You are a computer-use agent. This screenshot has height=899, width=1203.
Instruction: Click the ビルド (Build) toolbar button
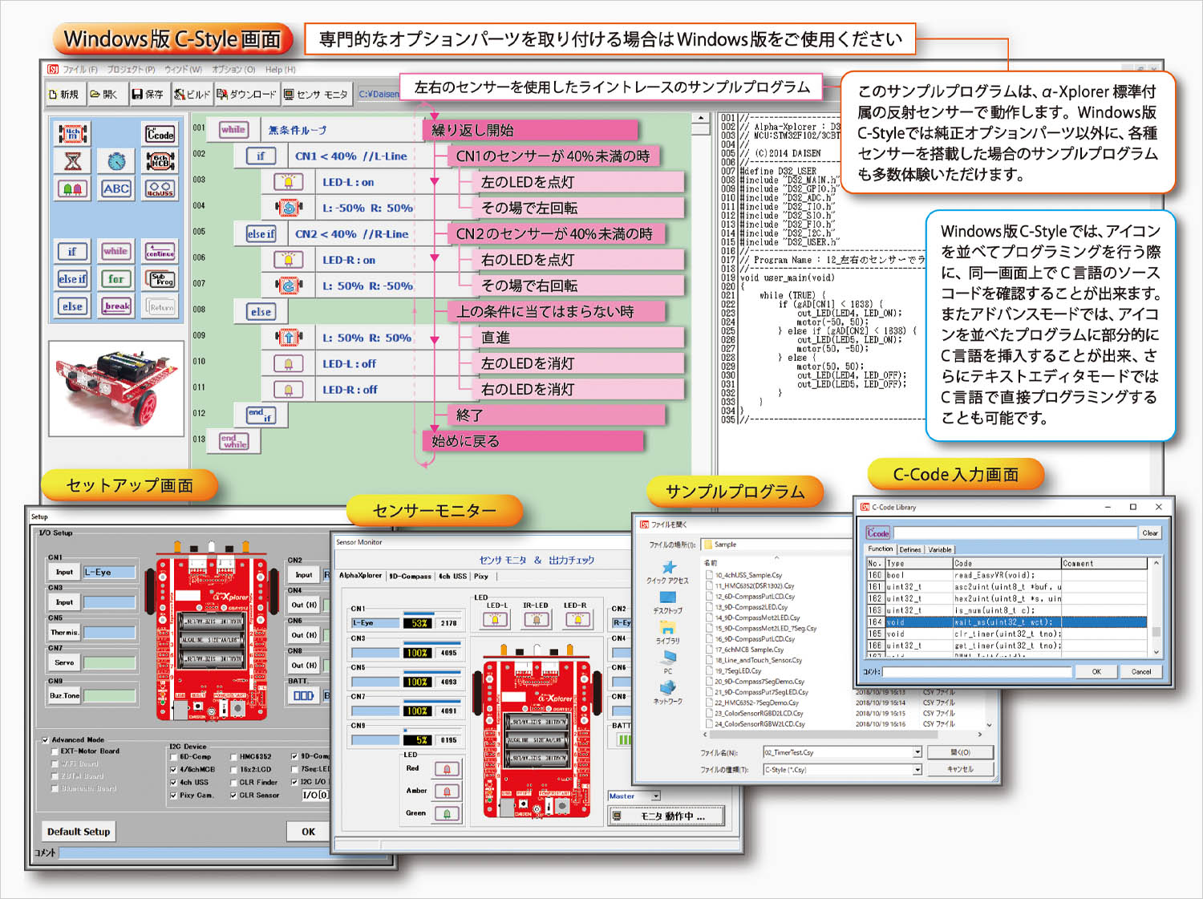coord(192,95)
